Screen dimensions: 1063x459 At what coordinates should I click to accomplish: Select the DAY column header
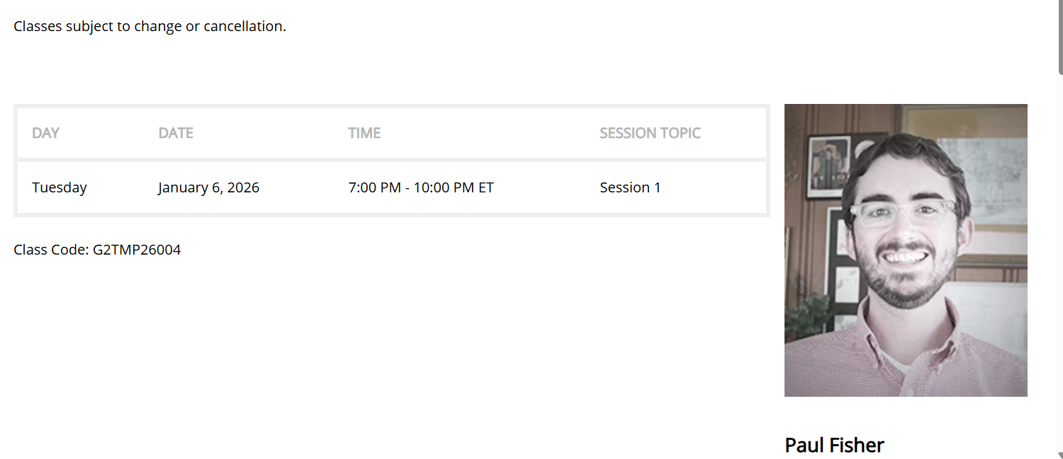(45, 133)
